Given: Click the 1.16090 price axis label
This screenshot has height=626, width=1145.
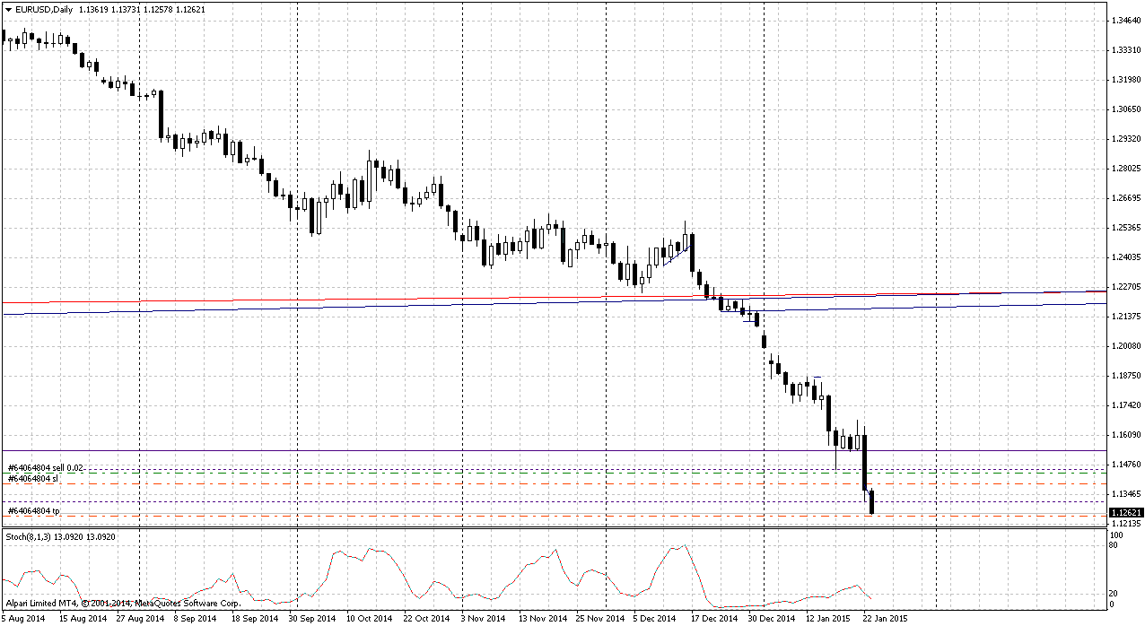Looking at the screenshot, I should [1125, 435].
